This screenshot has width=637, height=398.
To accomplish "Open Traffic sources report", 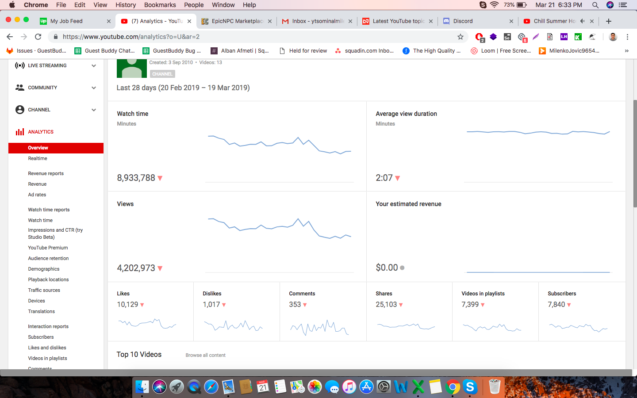I will pyautogui.click(x=44, y=290).
